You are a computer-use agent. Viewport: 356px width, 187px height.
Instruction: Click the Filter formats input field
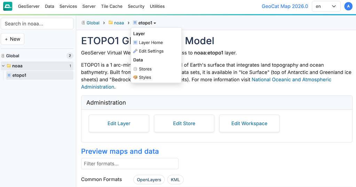130,164
